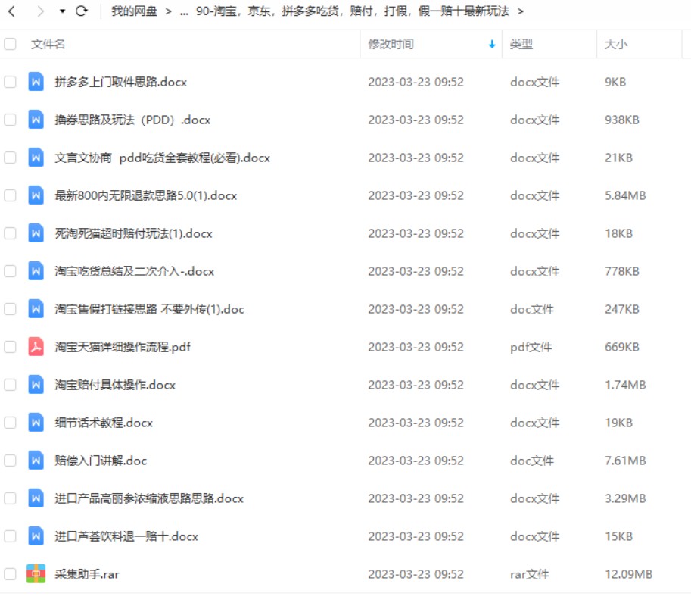Image resolution: width=691 pixels, height=612 pixels.
Task: Open file 拼多多上门取件思路.docx
Action: pyautogui.click(x=121, y=82)
